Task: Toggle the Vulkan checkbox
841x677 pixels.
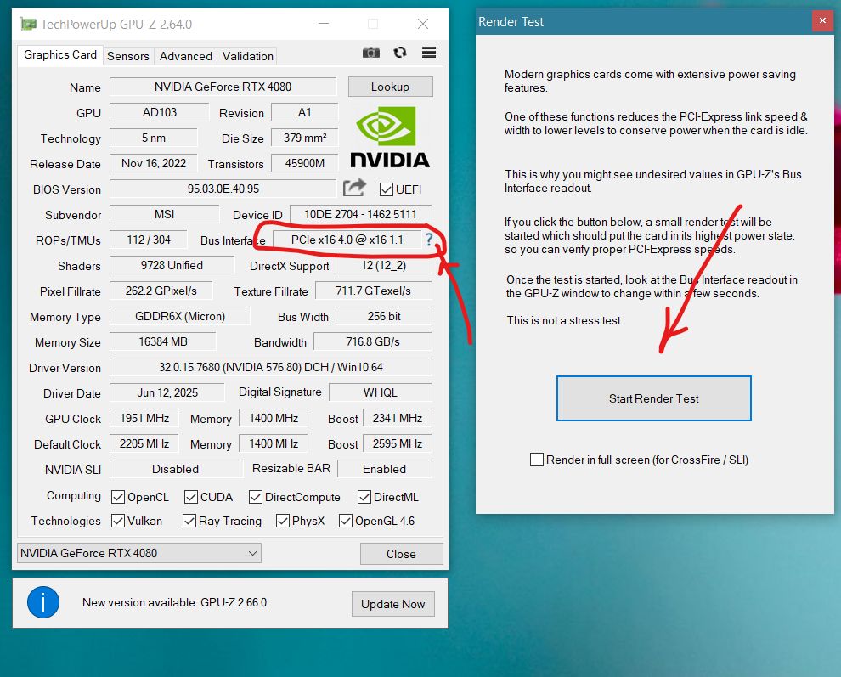Action: click(x=118, y=521)
